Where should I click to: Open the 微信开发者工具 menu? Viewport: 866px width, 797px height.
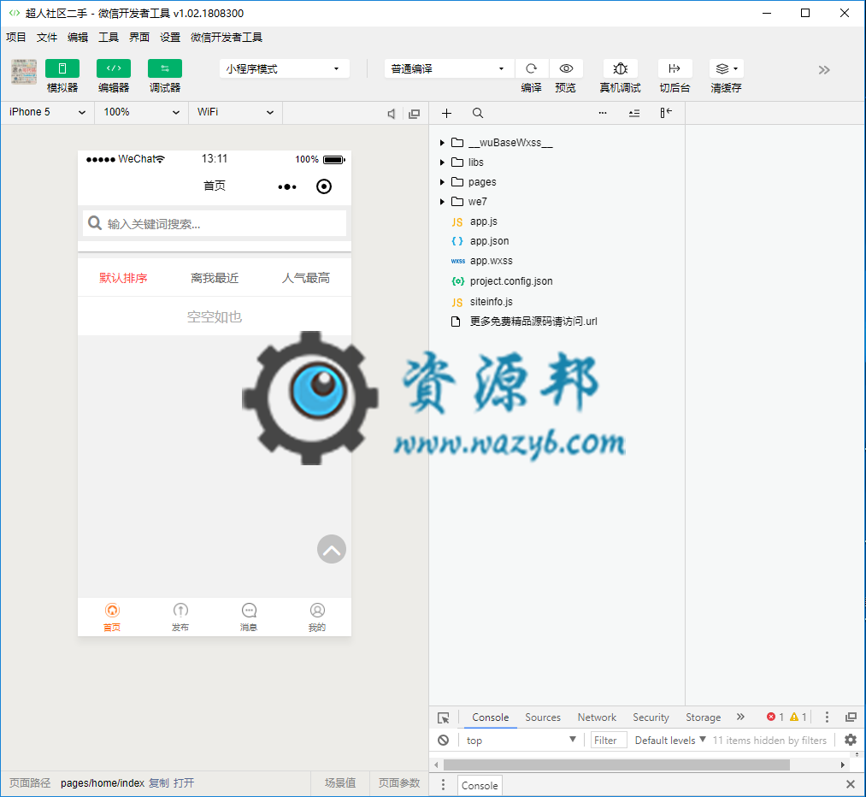tap(227, 37)
